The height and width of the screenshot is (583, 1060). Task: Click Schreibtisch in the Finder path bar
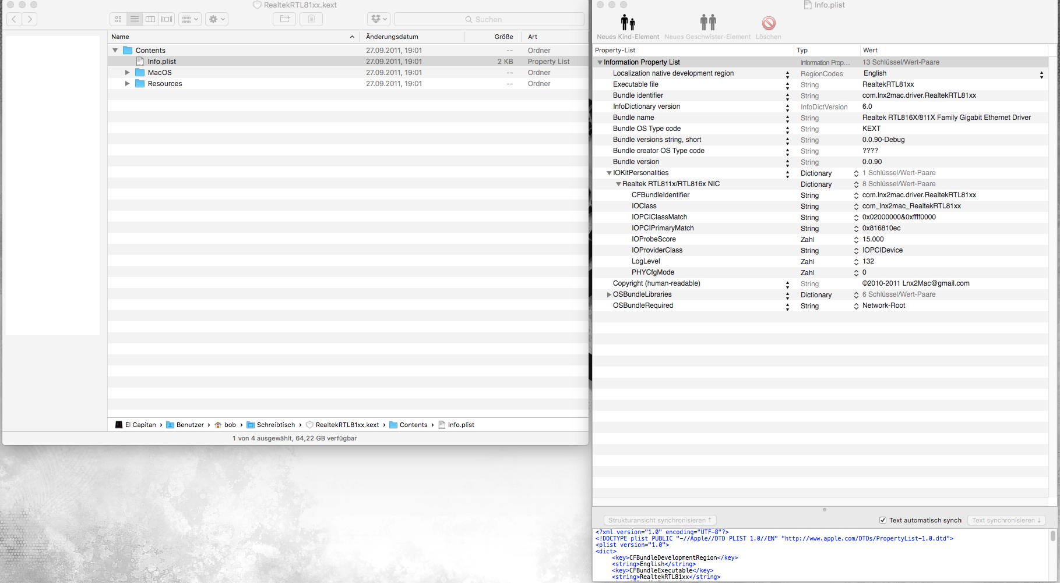[271, 425]
